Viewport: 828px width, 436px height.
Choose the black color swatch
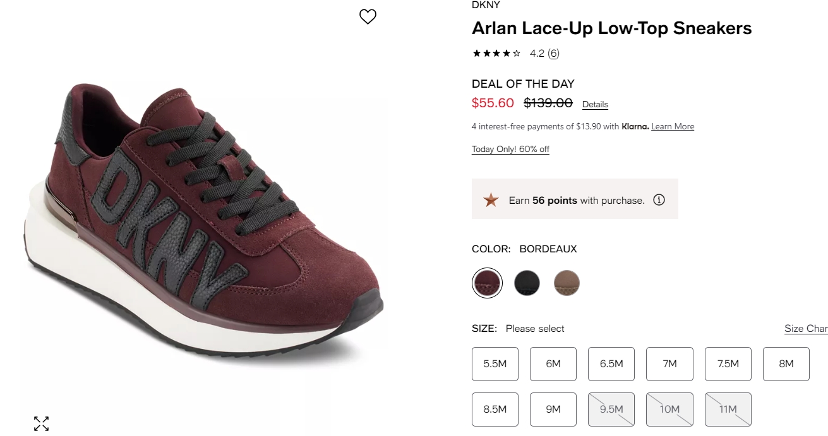click(x=527, y=283)
